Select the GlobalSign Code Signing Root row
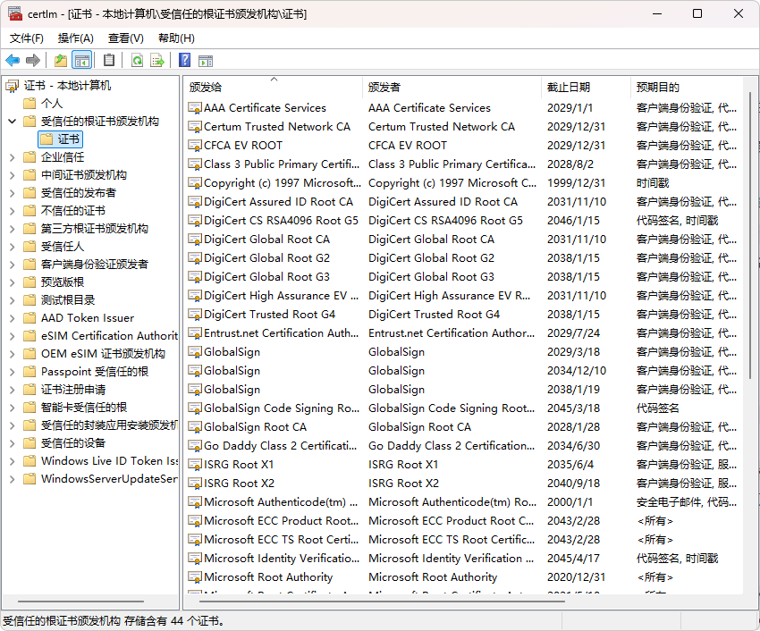 (x=464, y=408)
